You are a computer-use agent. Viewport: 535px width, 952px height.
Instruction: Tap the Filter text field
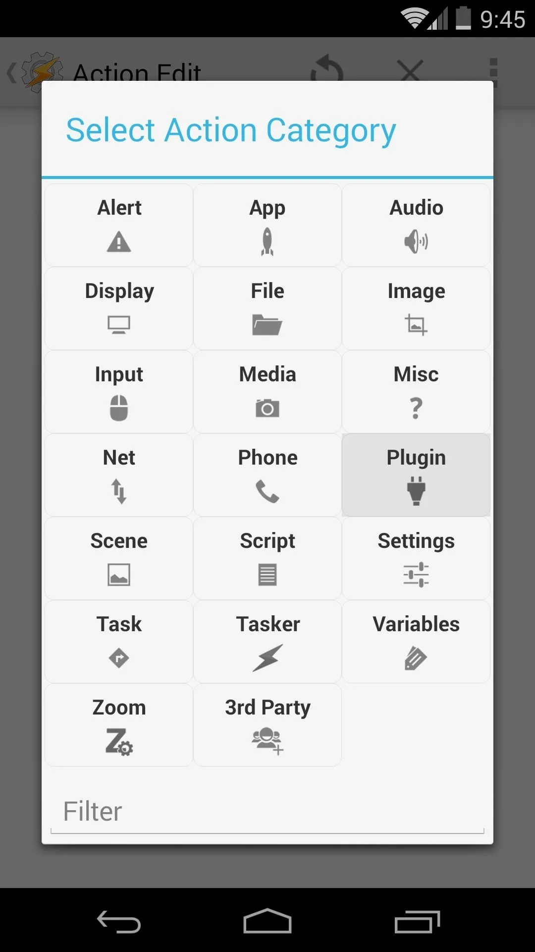[267, 812]
